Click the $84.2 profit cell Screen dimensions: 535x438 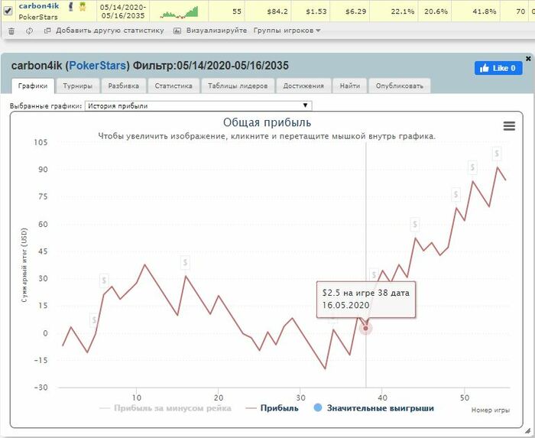(x=277, y=11)
